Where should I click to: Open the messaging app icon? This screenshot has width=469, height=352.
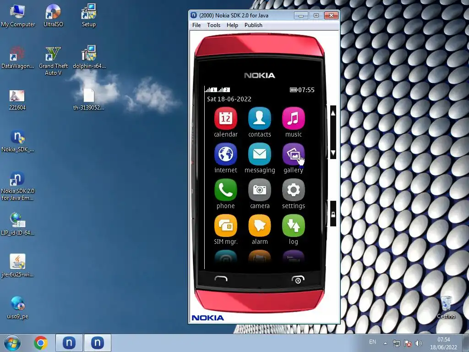(x=259, y=154)
